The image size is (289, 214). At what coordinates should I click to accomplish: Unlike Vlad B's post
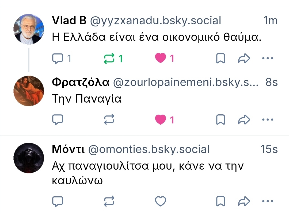click(161, 58)
